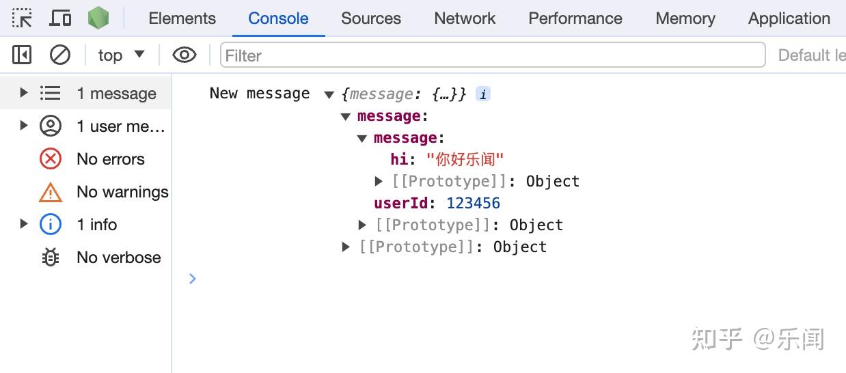Toggle device toolbar emulation icon

click(61, 18)
